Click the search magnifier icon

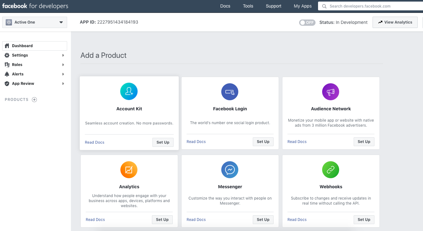click(x=324, y=6)
